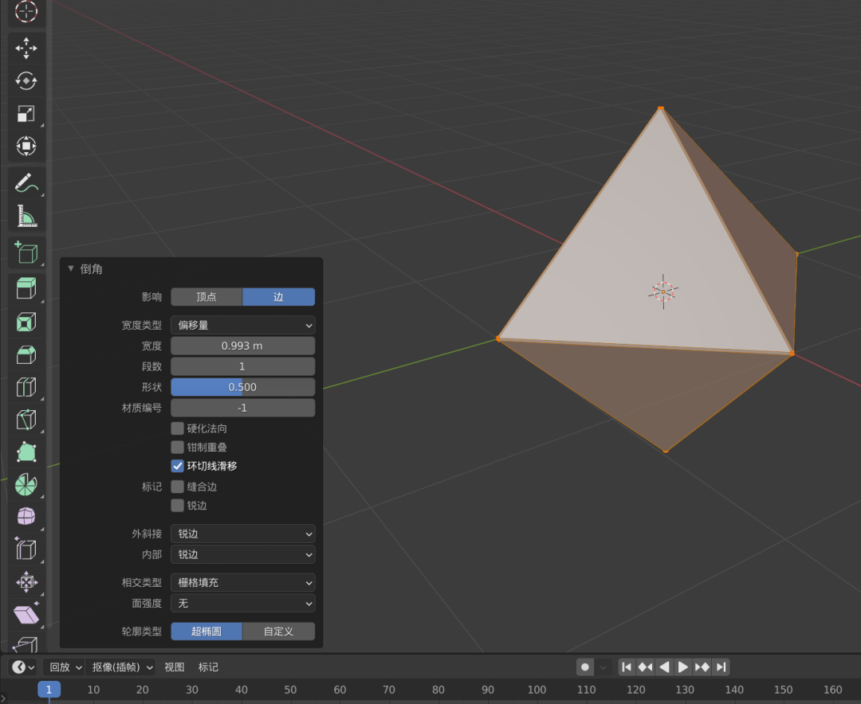Uncheck the 环切线滑移 checkbox

click(177, 466)
